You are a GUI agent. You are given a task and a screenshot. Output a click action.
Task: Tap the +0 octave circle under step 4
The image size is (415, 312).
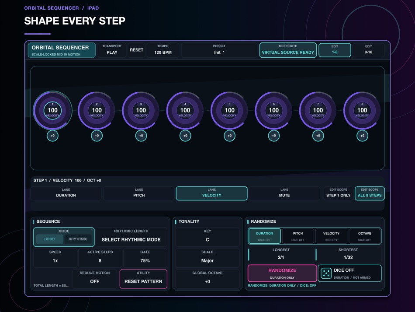click(x=185, y=136)
